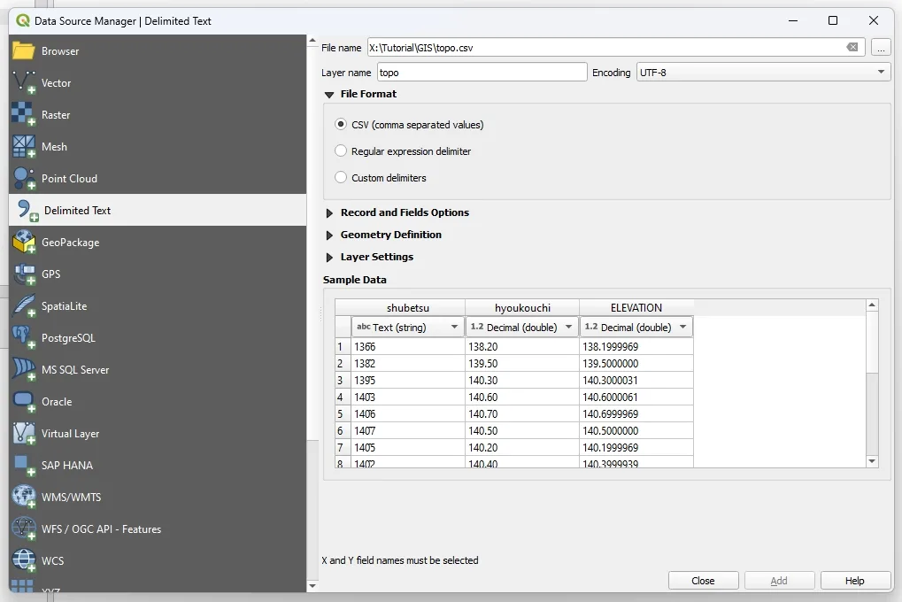Select the Raster layer icon
This screenshot has height=602, width=902.
(24, 115)
